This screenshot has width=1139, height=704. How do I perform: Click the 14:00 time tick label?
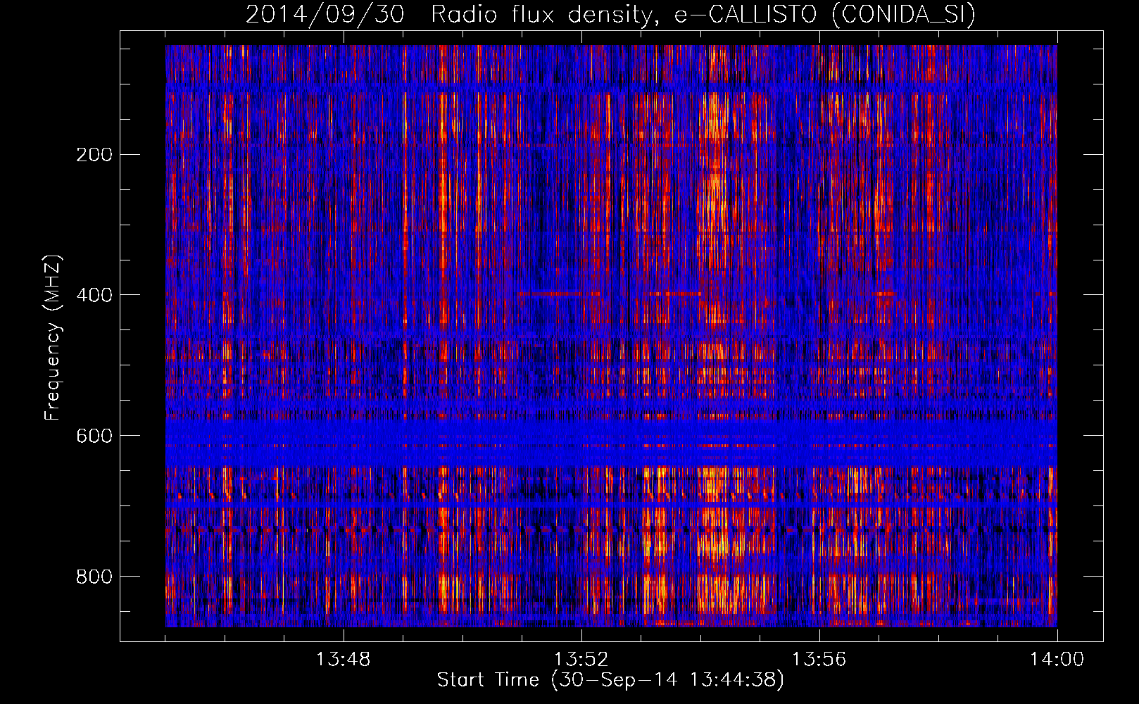pyautogui.click(x=1057, y=660)
